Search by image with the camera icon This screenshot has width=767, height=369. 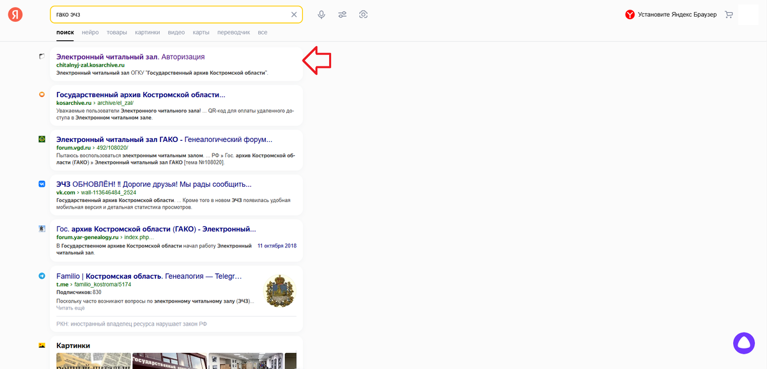click(364, 15)
